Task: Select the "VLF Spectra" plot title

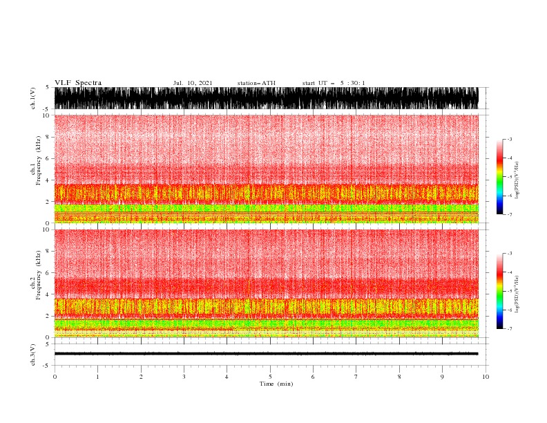Action: tap(78, 83)
